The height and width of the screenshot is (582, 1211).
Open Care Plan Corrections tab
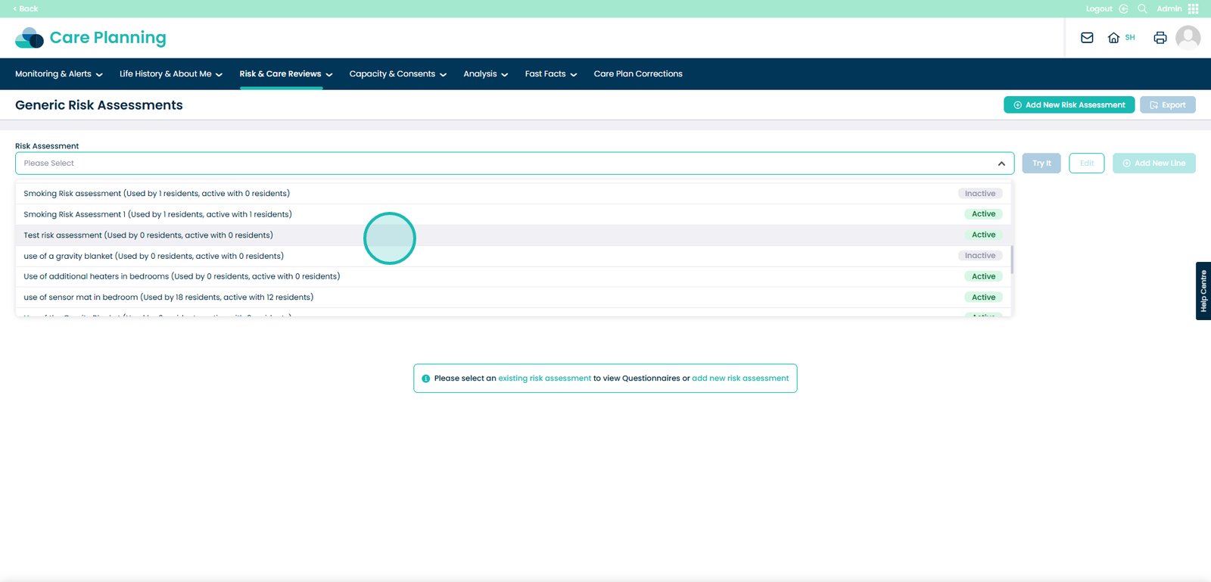point(637,74)
